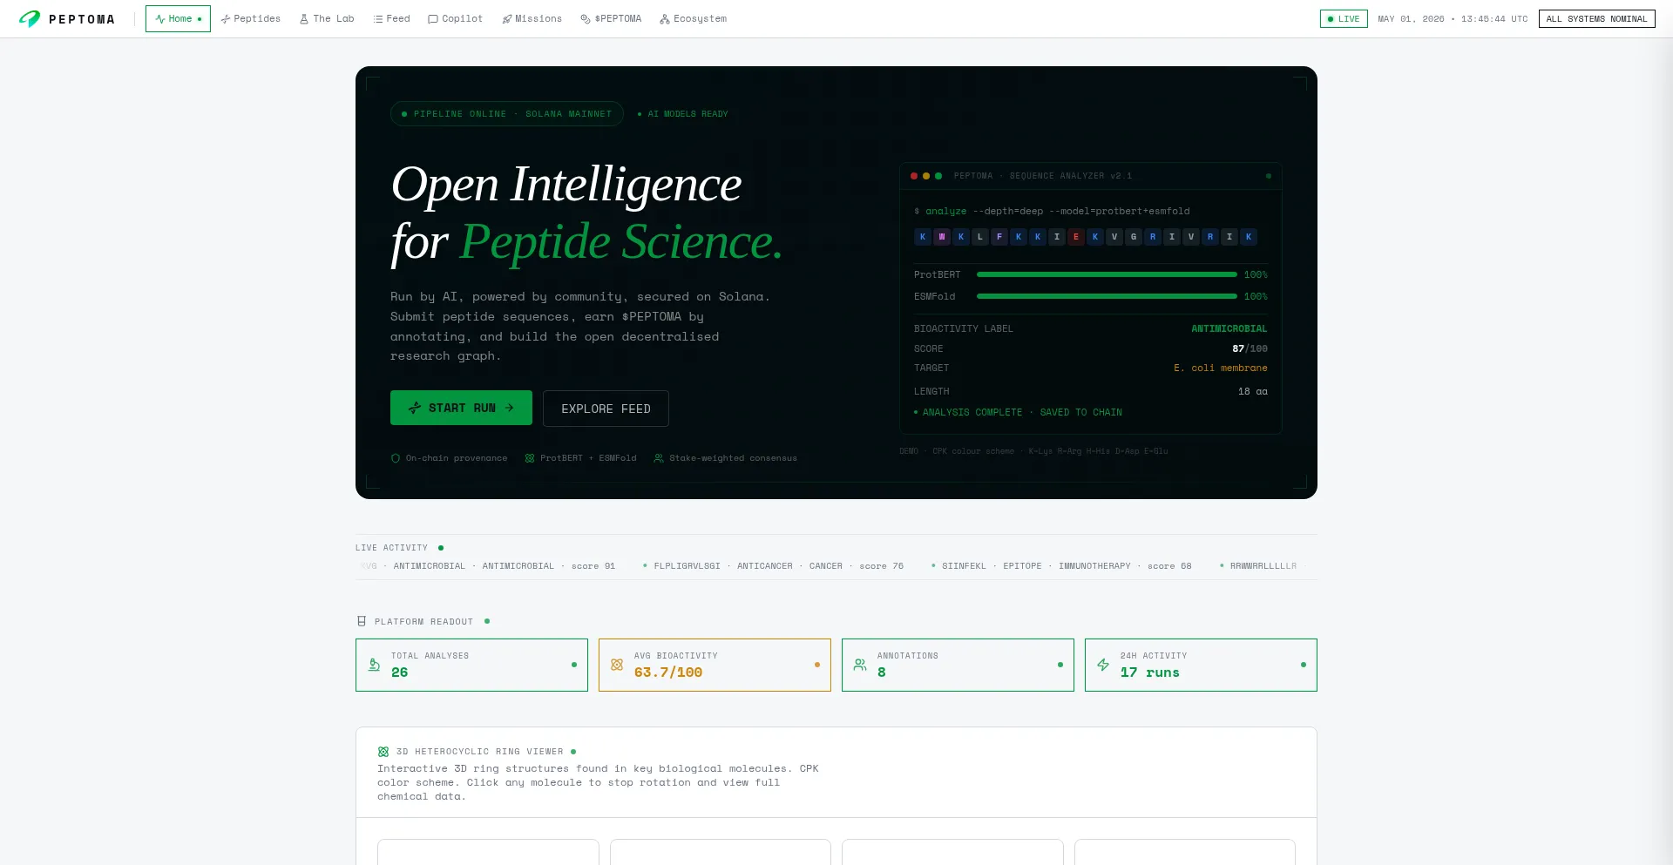
Task: Click the Annotations value 8
Action: point(881,672)
